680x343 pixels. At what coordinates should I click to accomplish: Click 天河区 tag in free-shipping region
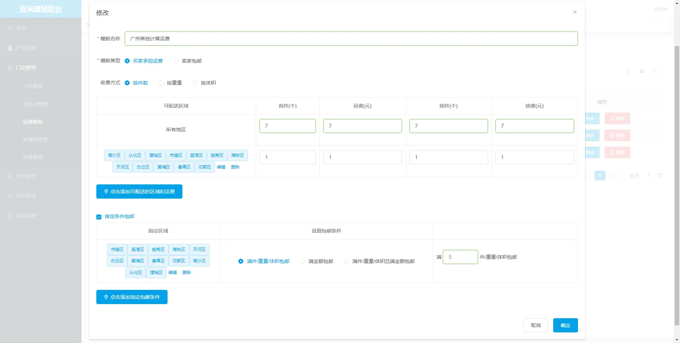pyautogui.click(x=199, y=250)
